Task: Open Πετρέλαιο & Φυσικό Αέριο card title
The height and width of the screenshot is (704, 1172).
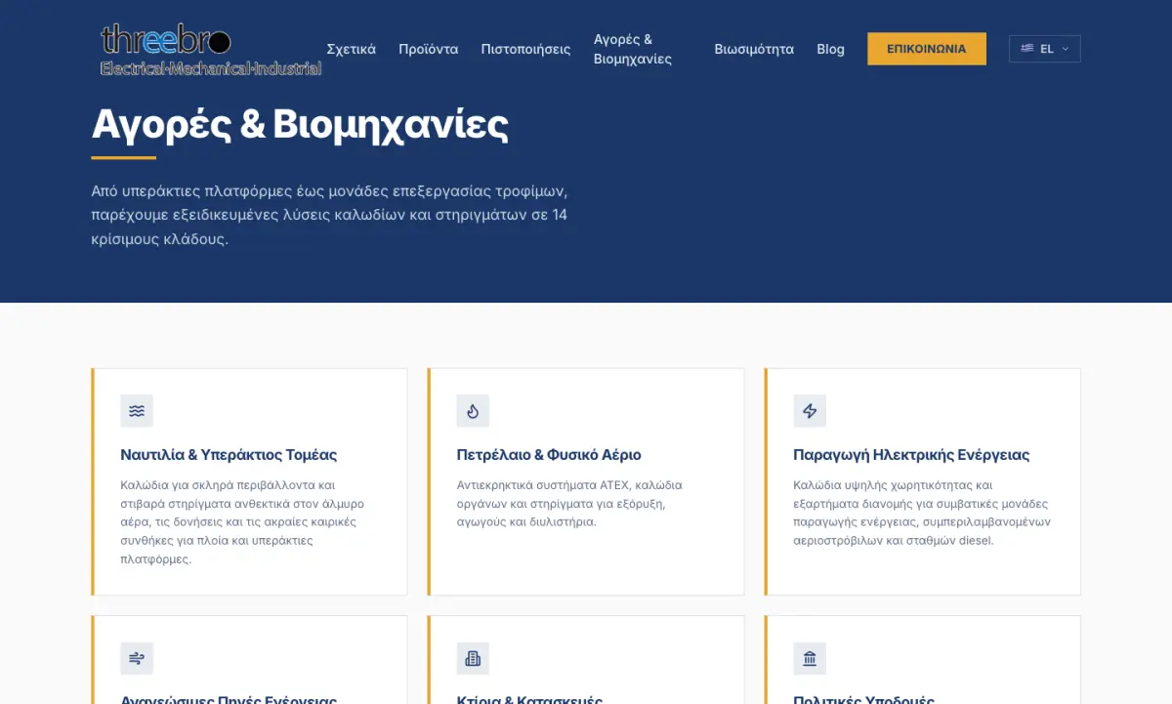Action: [x=549, y=455]
